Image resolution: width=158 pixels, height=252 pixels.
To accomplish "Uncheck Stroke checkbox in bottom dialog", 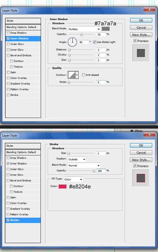I will coord(8,220).
